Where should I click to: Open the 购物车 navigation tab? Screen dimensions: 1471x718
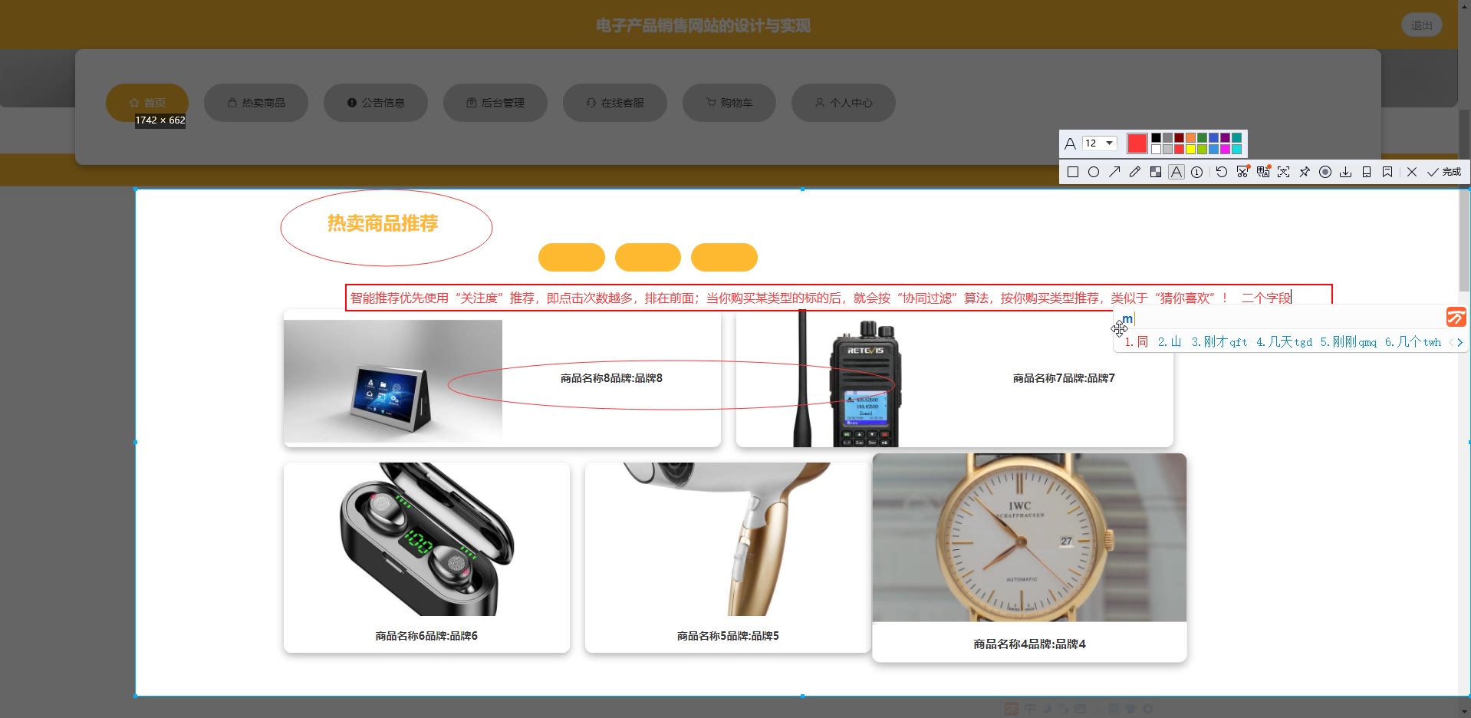point(729,103)
